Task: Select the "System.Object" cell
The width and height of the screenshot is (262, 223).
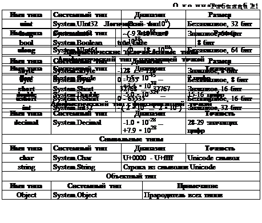Action: pos(96,195)
